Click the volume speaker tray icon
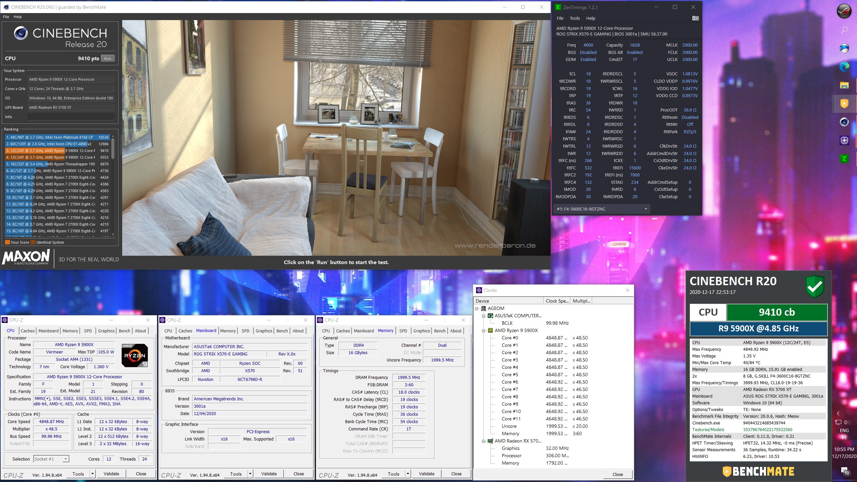 pos(847,422)
